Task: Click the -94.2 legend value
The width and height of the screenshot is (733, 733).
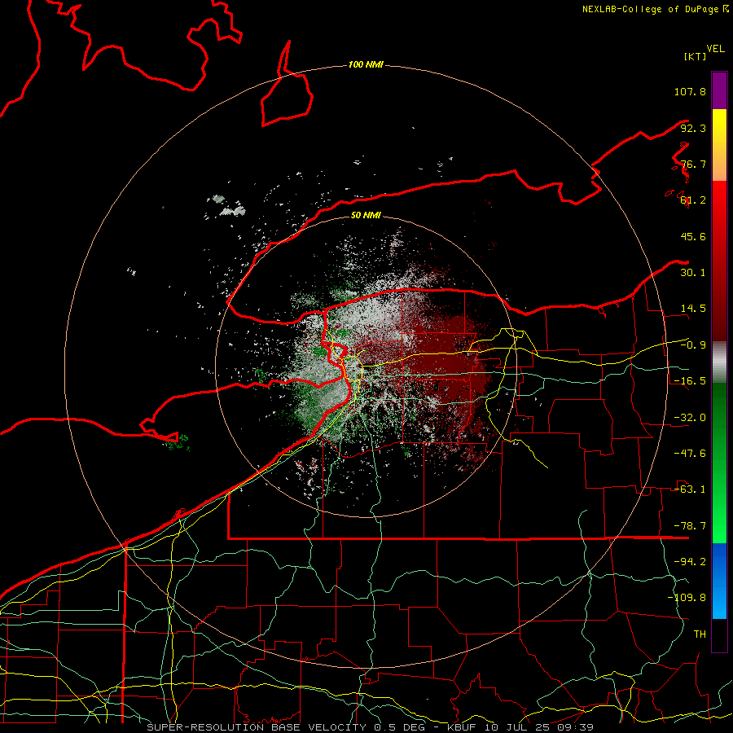Action: pos(690,562)
